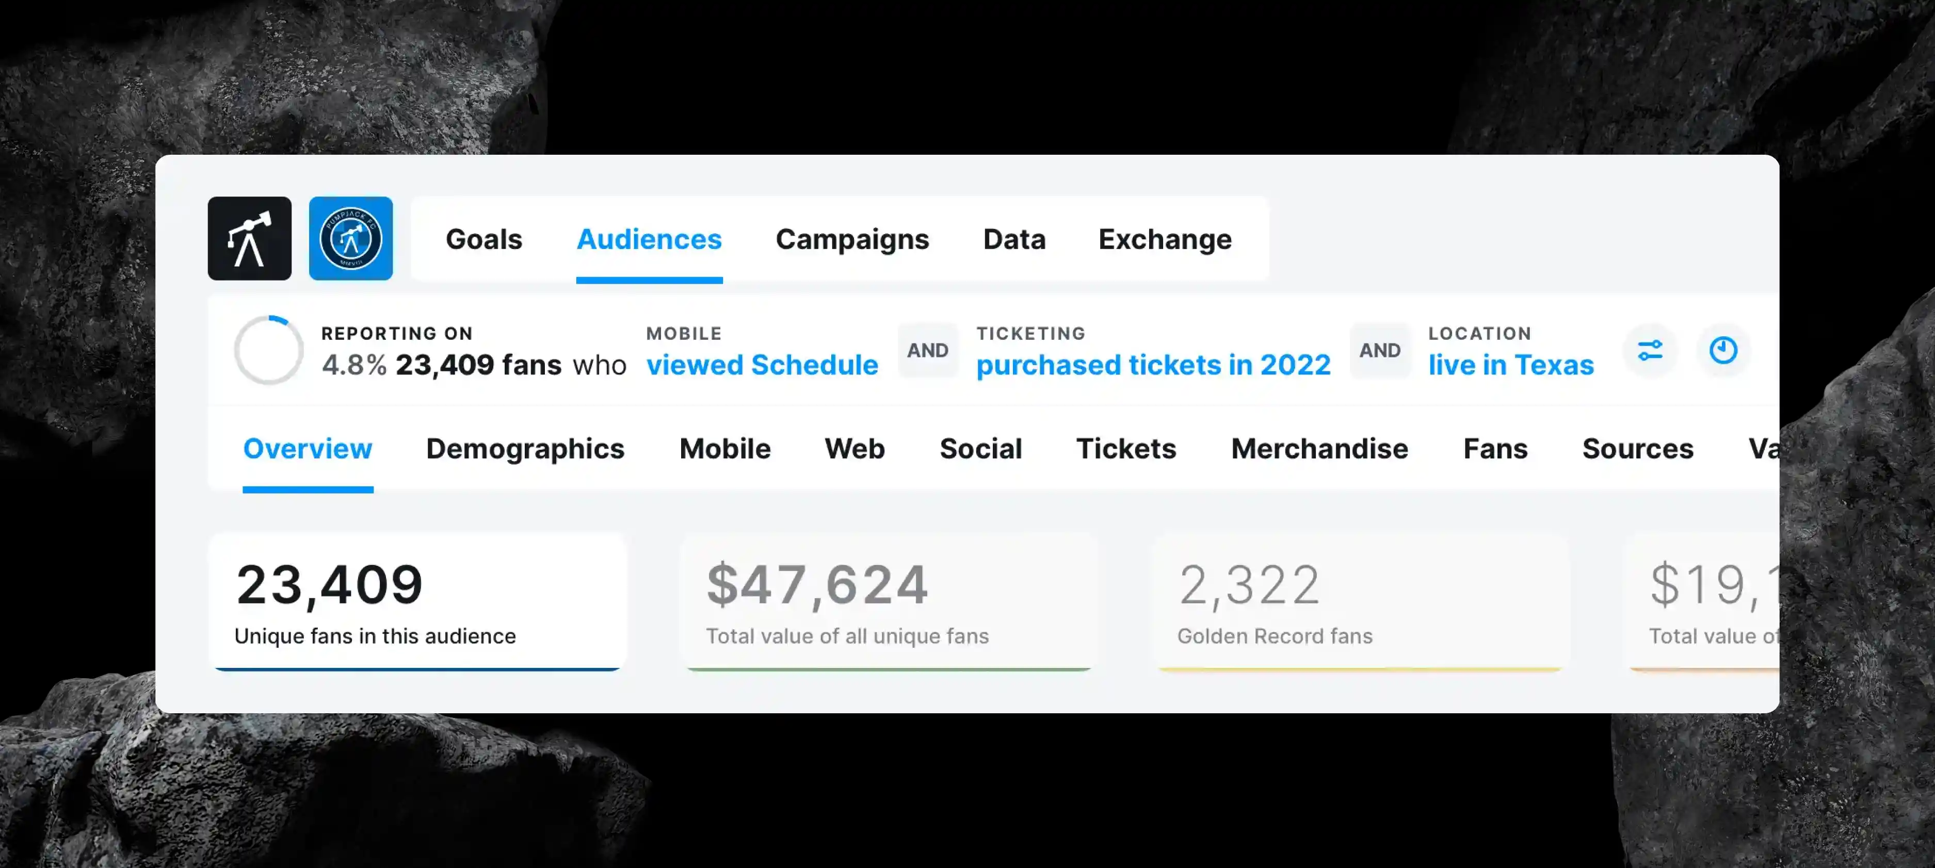The width and height of the screenshot is (1935, 868).
Task: Select the Unique fans in this audience card
Action: [417, 601]
